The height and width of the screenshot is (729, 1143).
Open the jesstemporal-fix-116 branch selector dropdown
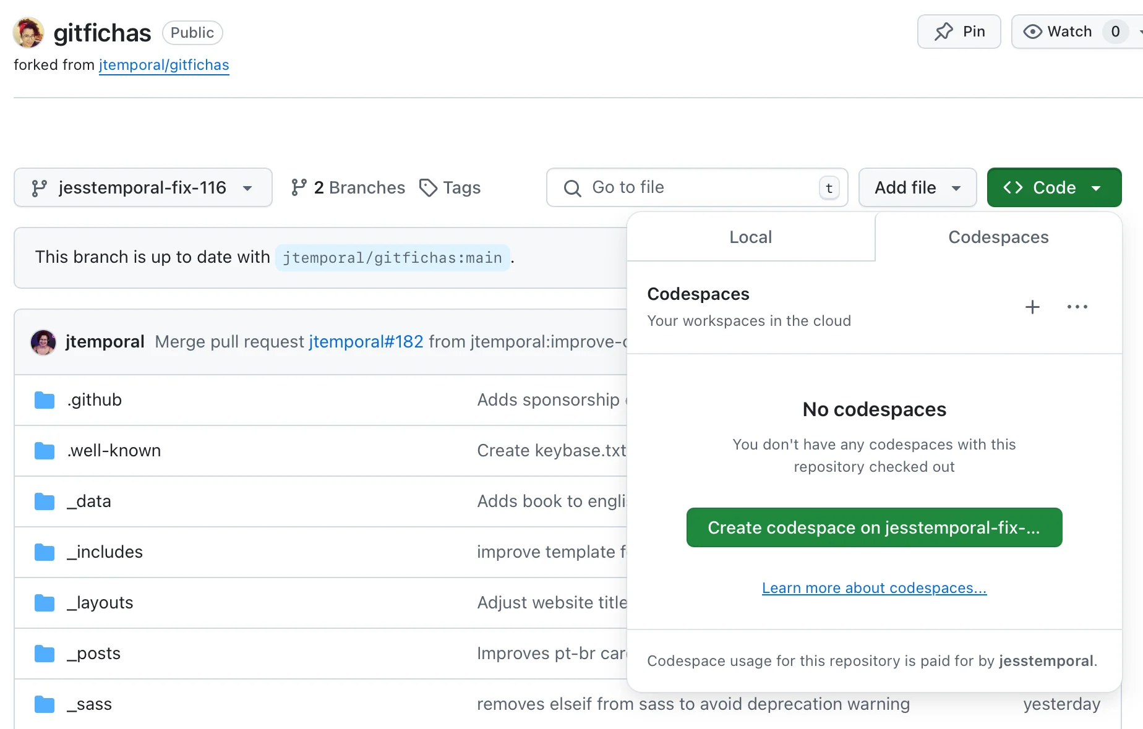[x=143, y=187]
